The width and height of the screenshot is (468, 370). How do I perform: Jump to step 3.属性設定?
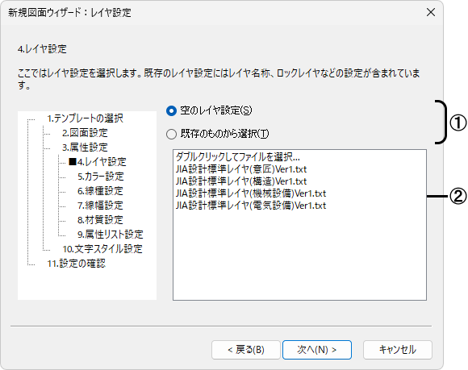(85, 148)
